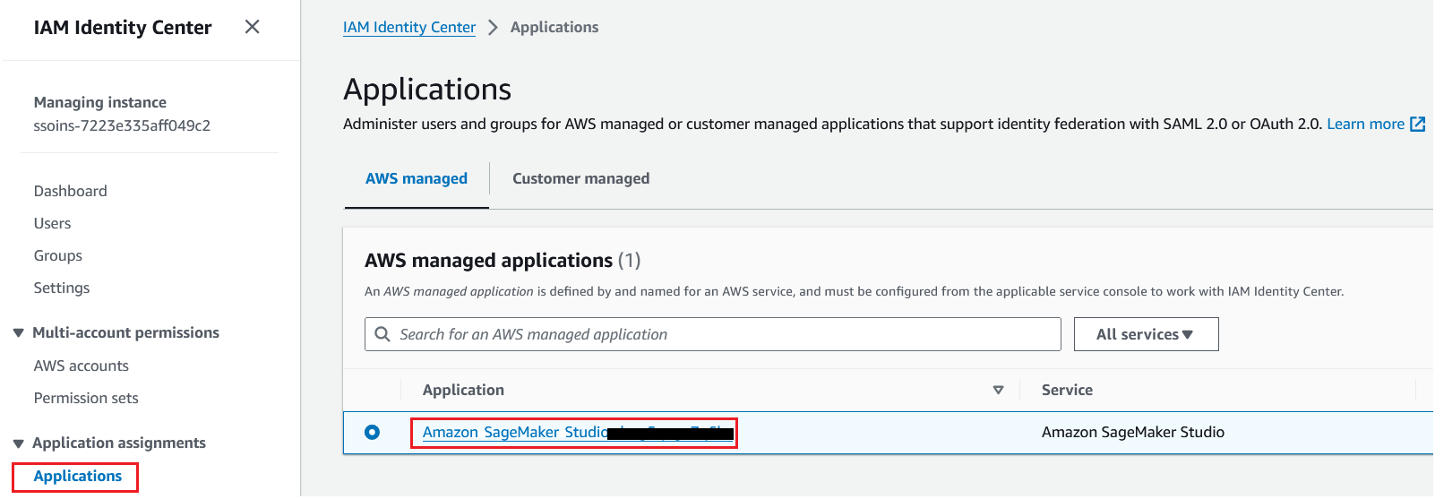Click IAM Identity Center breadcrumb link

[409, 27]
